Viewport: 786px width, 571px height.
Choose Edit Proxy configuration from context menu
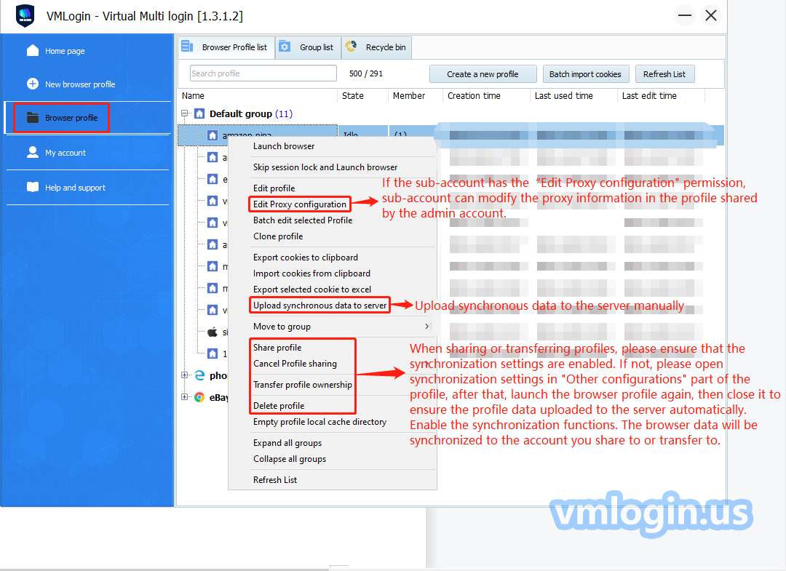coord(299,204)
